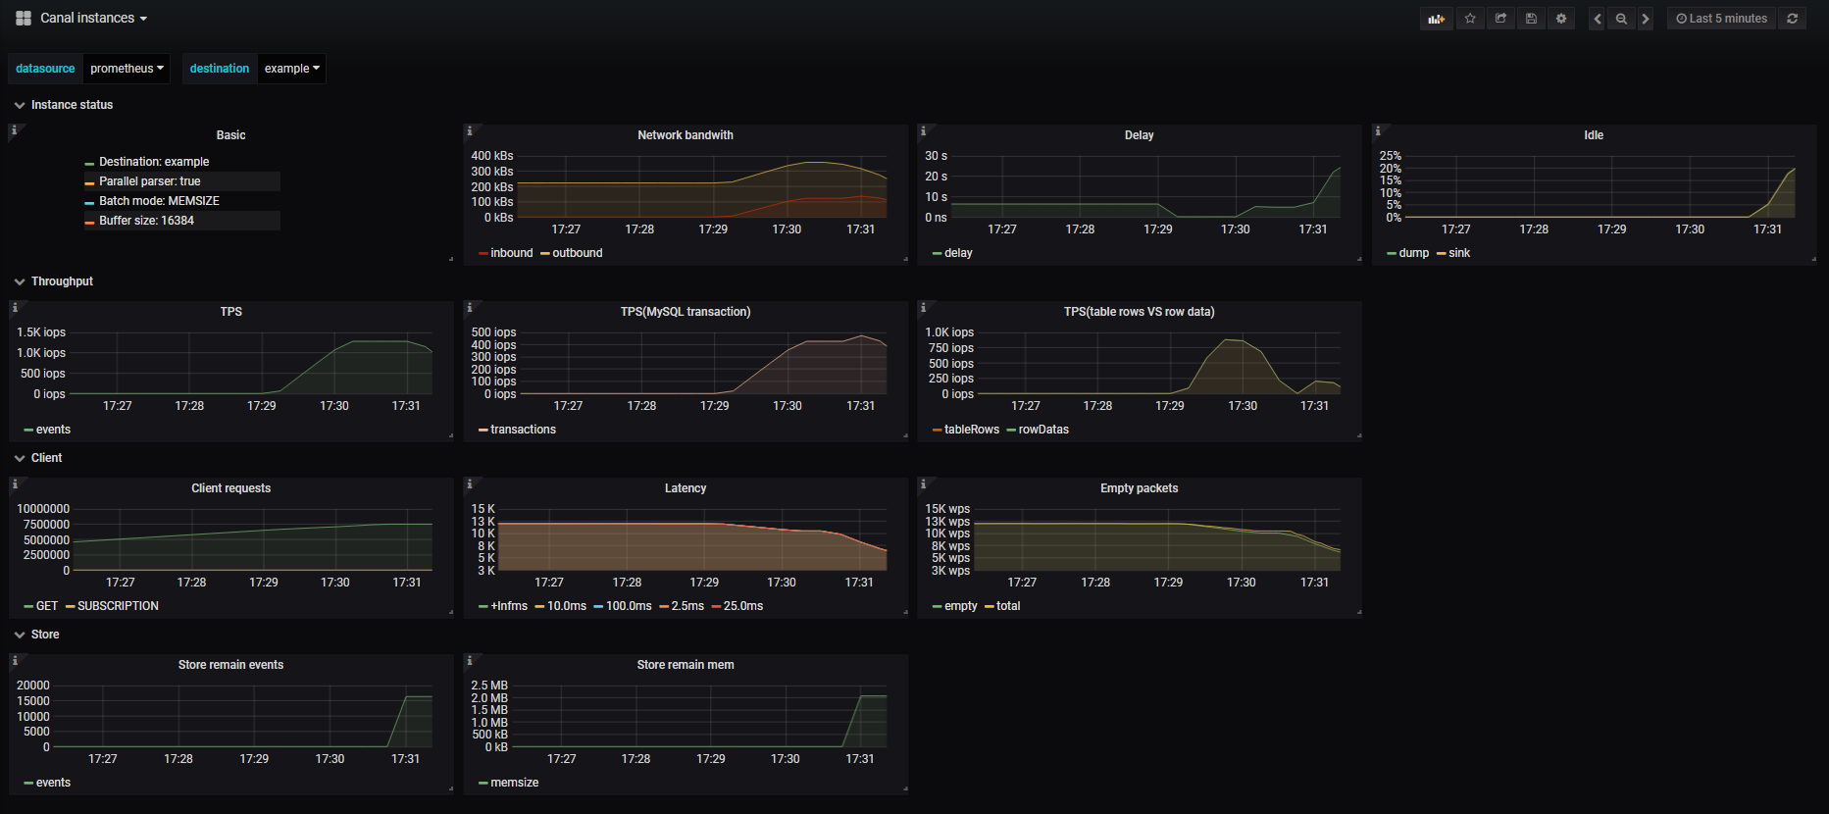Refresh the dashboard
The image size is (1829, 814).
click(1792, 19)
